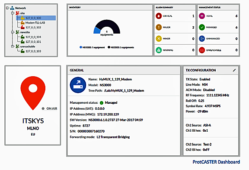Click the Minor alarm yellow icon
Screen dimensions: 249x170
(x=159, y=39)
